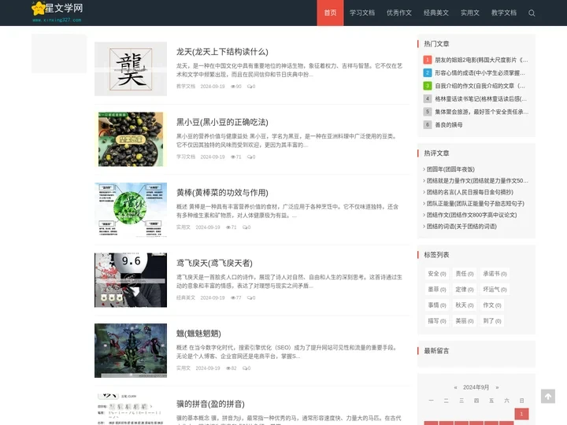Select the 描写 (0) tag
The image size is (567, 425).
(437, 321)
